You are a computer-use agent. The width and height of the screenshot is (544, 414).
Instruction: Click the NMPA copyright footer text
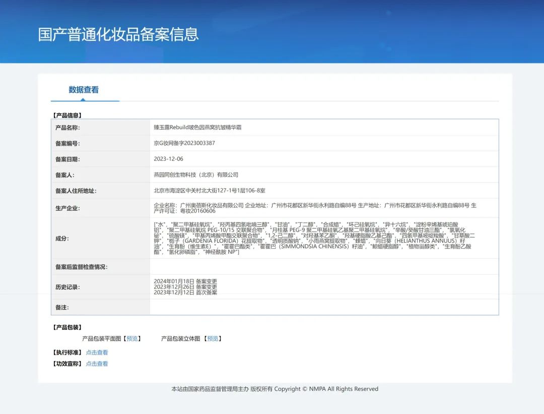(275, 389)
